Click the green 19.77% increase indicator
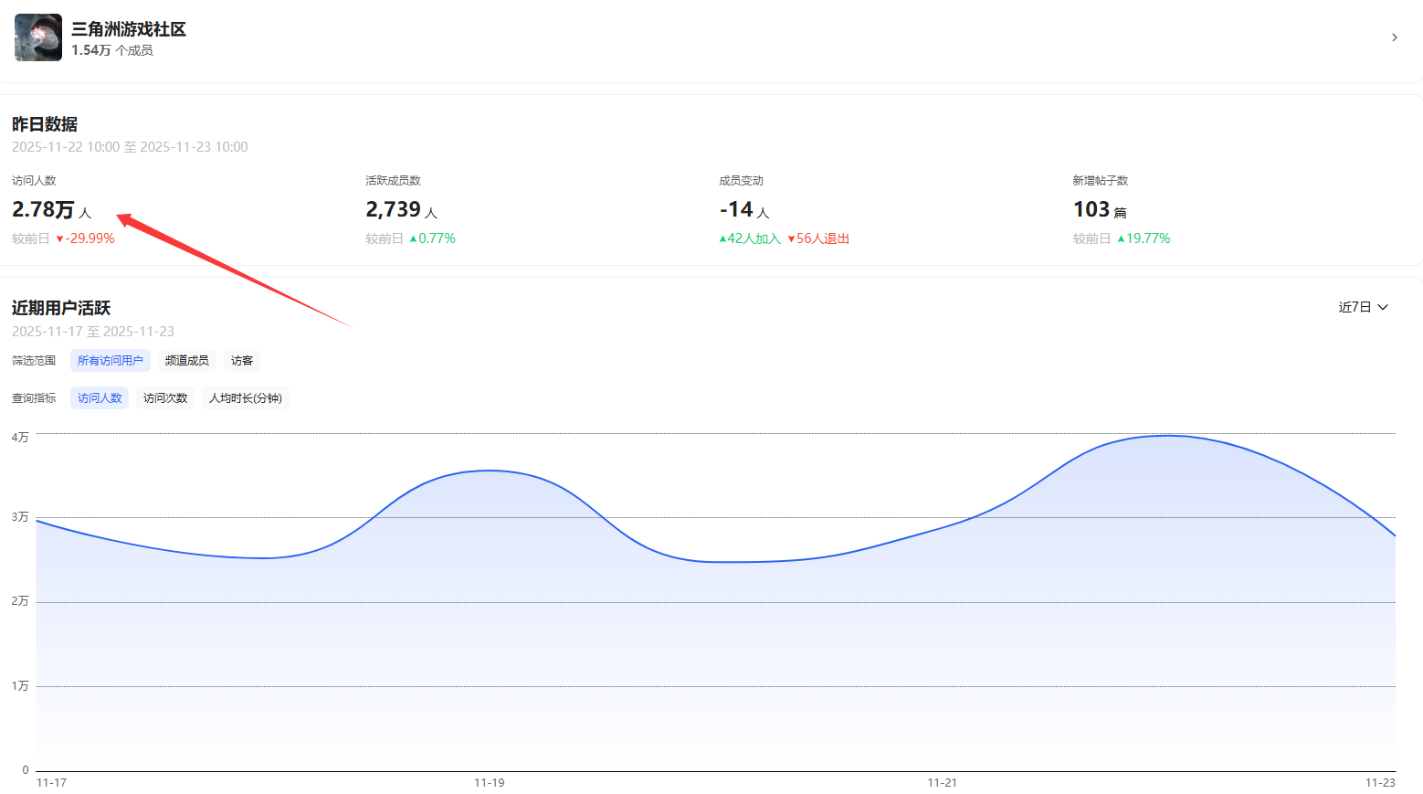This screenshot has height=794, width=1423. pyautogui.click(x=1144, y=238)
